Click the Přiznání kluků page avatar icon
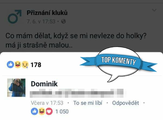 point(15,17)
